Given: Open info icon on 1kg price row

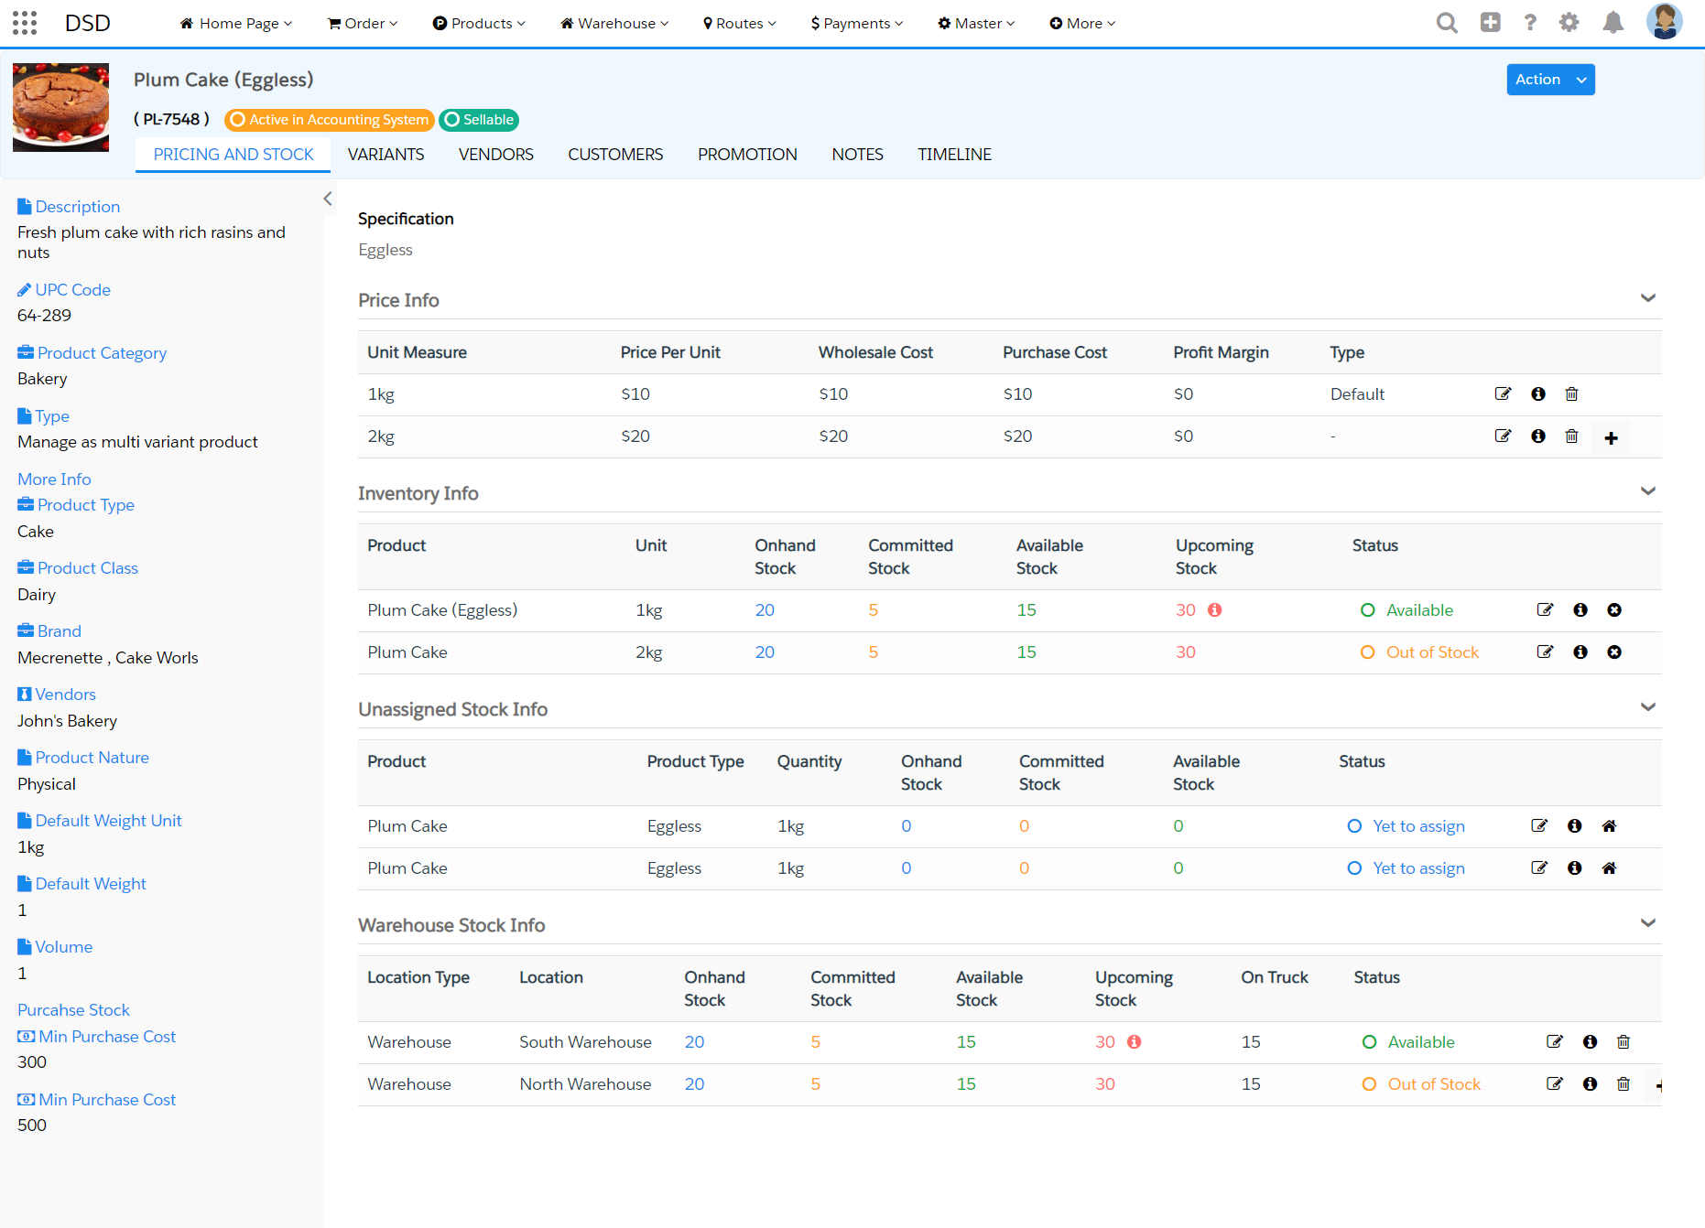Looking at the screenshot, I should [1537, 393].
